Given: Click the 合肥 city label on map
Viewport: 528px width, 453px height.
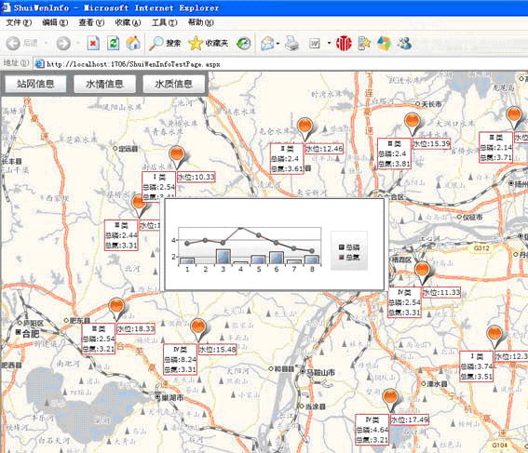Looking at the screenshot, I should (x=31, y=334).
